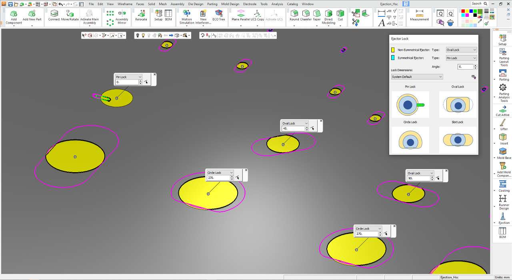Open Runner Design from the sidebar
This screenshot has height=280, width=512.
[x=503, y=200]
